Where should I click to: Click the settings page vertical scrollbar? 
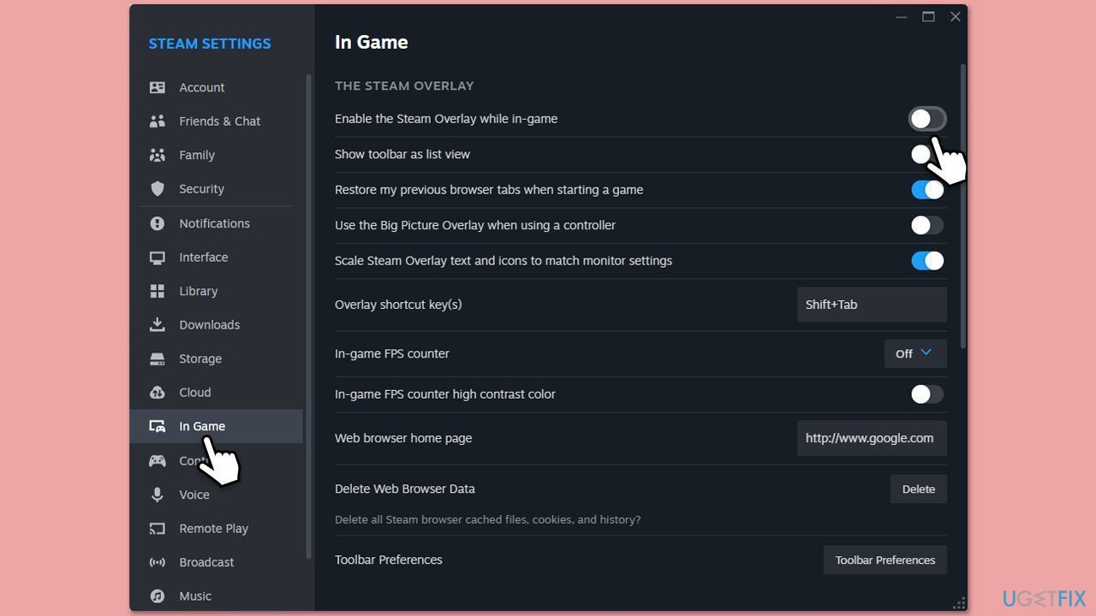[x=962, y=205]
